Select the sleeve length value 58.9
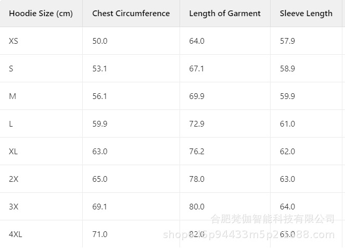Viewport: 345px width, 248px height. click(x=287, y=68)
